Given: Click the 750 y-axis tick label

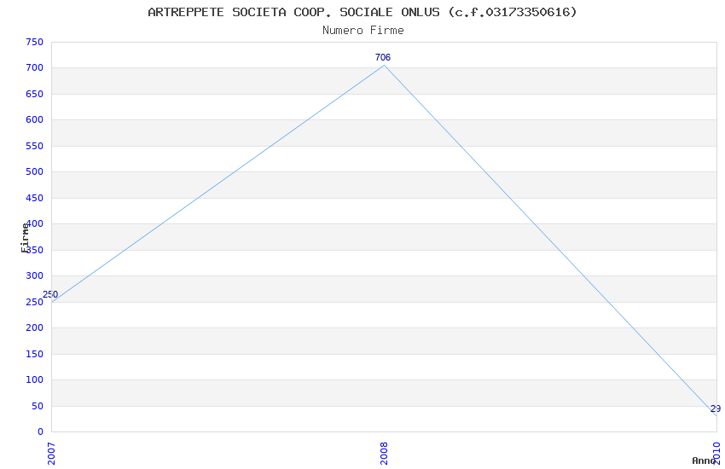Looking at the screenshot, I should (35, 42).
